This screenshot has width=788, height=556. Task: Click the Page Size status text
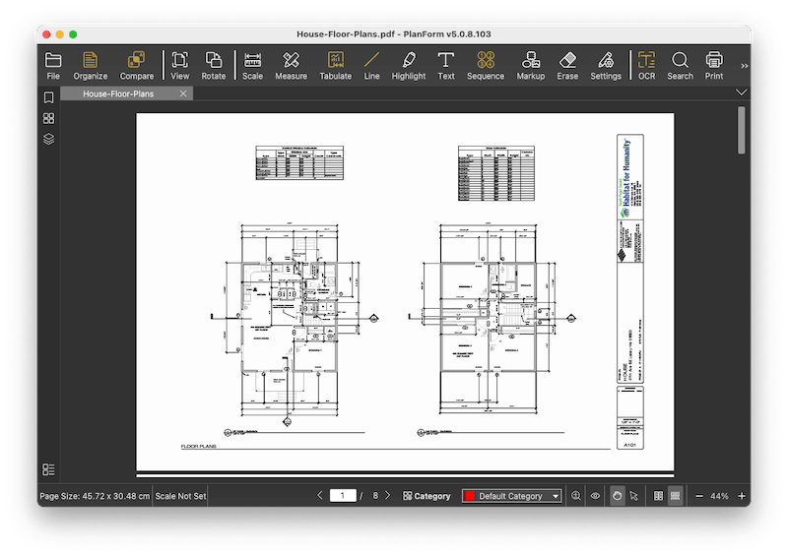click(x=95, y=496)
